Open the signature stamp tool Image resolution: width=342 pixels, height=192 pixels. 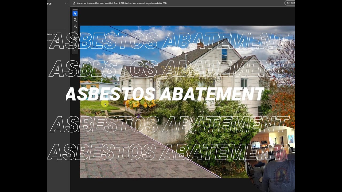75,45
